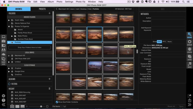Expand the Dropbox cloud storage
Screen dimensions: 193x109
click(9, 68)
